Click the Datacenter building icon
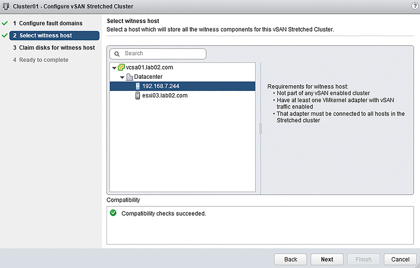This screenshot has width=420, height=268. 129,77
